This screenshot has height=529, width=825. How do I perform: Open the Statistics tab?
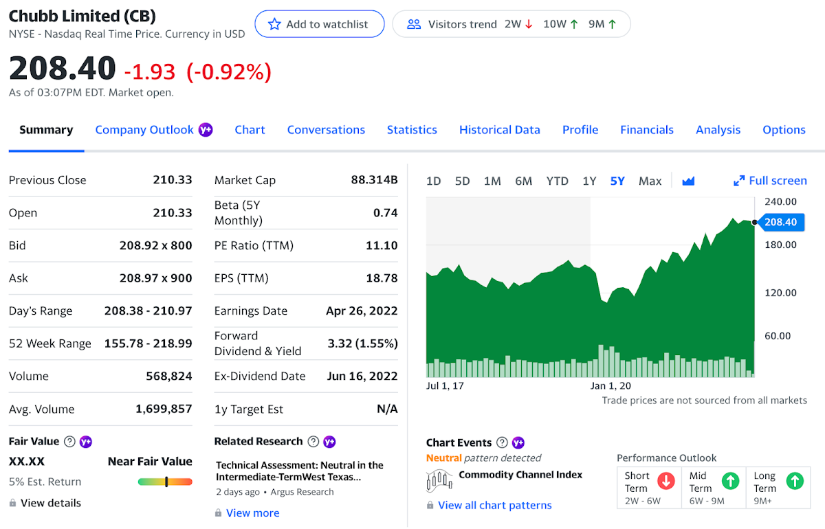tap(412, 130)
